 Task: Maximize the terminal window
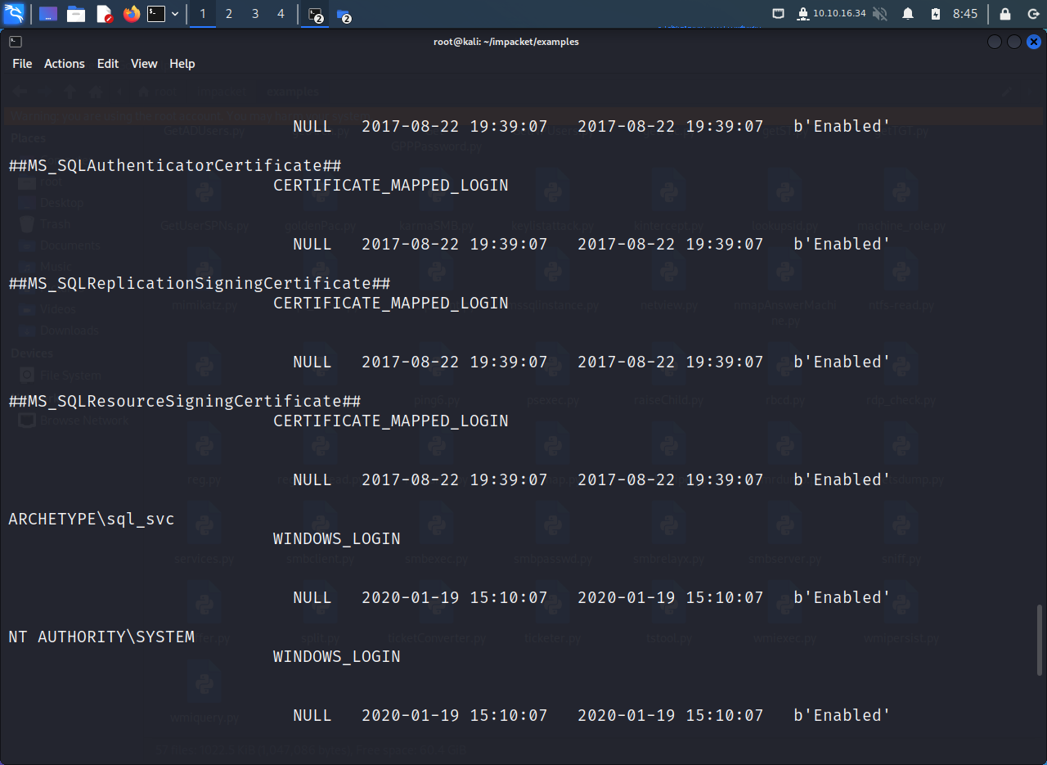point(1014,42)
